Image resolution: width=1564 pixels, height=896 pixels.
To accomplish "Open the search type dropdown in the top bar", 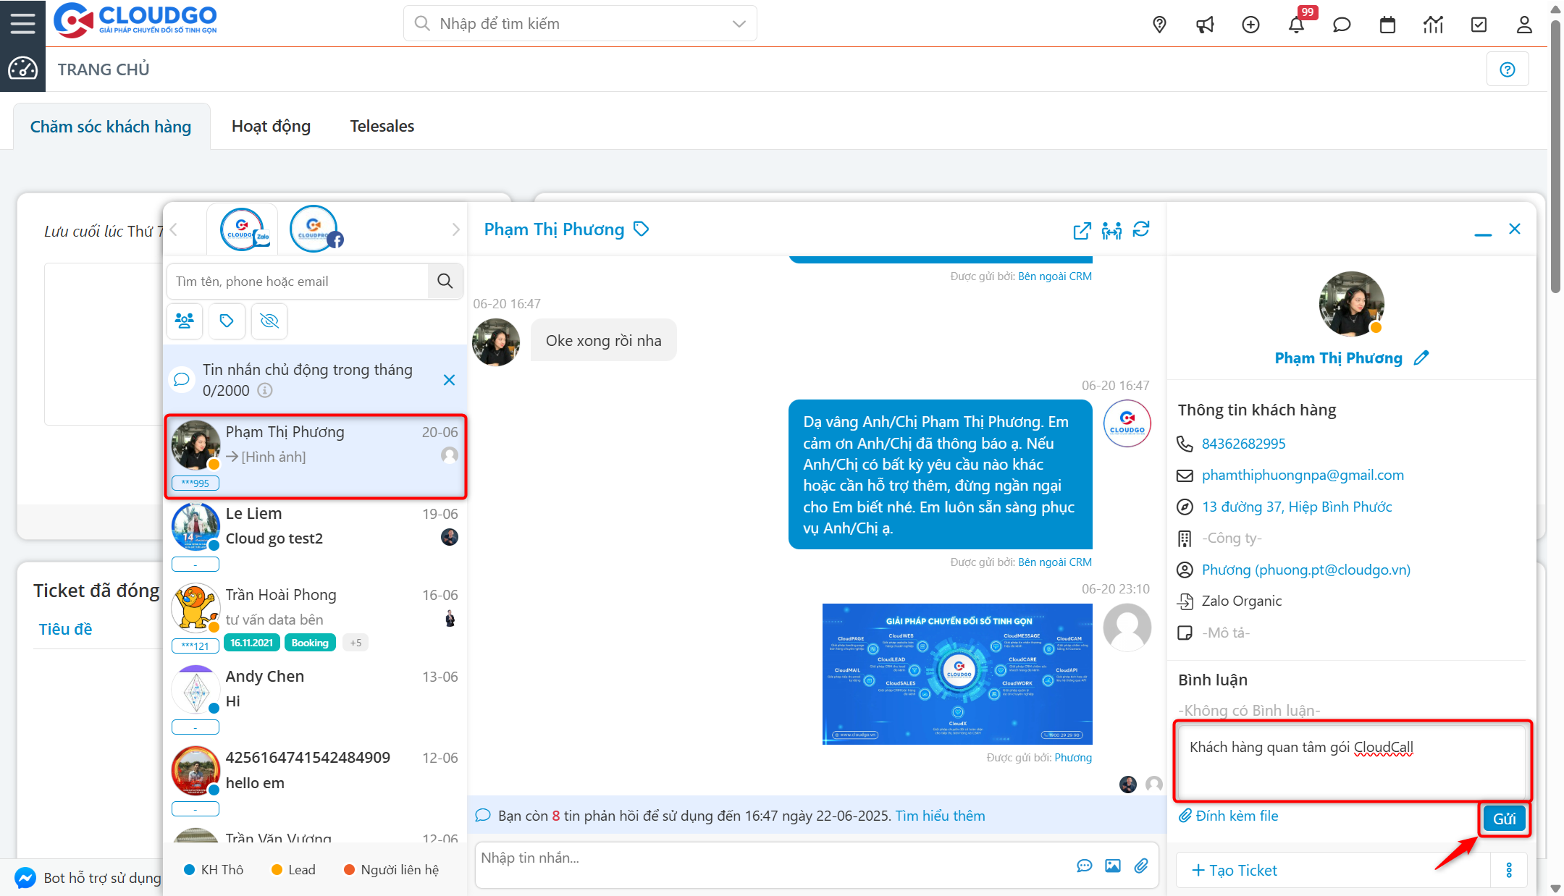I will click(x=738, y=23).
